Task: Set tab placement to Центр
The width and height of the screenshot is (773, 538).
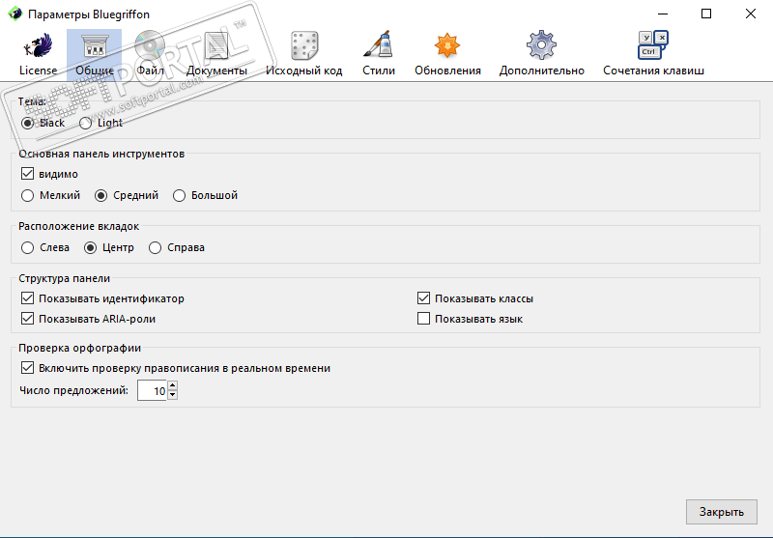Action: click(x=90, y=248)
